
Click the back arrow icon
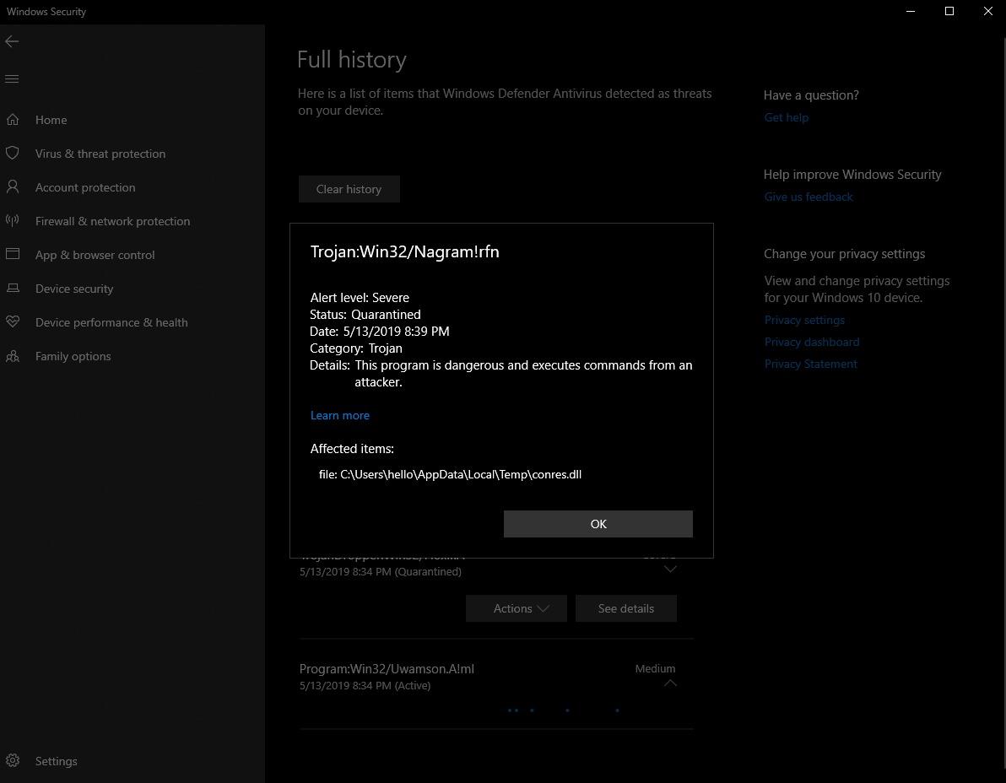(x=12, y=41)
